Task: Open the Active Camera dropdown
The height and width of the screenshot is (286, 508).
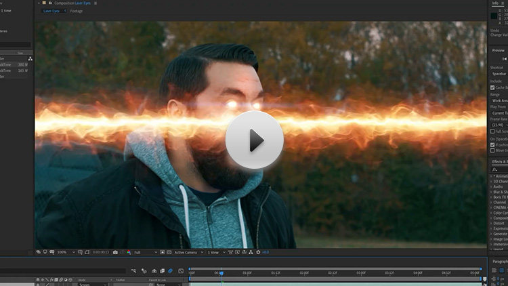Action: pyautogui.click(x=189, y=252)
